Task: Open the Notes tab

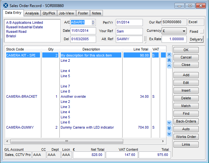Action: pyautogui.click(x=96, y=13)
